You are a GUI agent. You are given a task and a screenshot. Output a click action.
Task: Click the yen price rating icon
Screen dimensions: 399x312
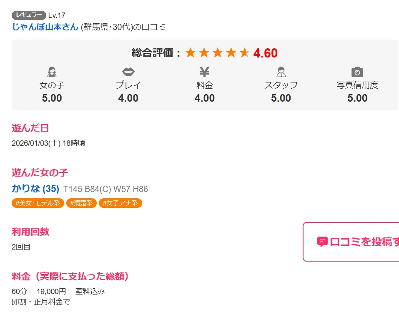click(x=204, y=72)
